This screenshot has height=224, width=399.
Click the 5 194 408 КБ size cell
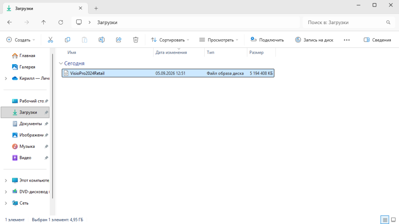261,73
